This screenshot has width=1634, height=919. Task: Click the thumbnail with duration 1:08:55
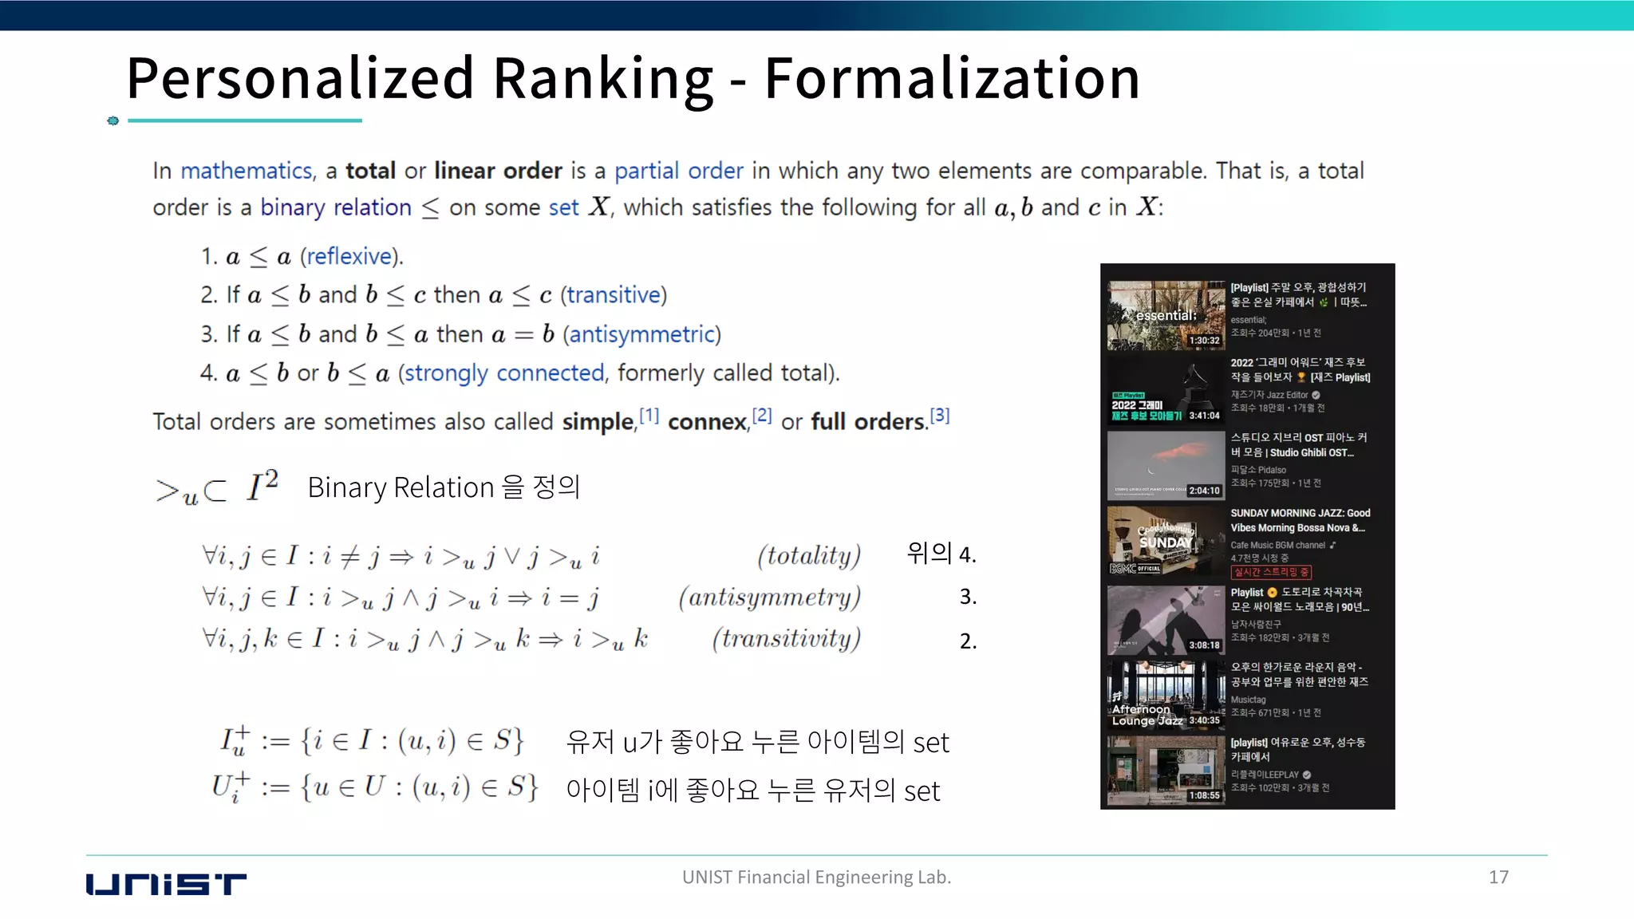pos(1166,770)
